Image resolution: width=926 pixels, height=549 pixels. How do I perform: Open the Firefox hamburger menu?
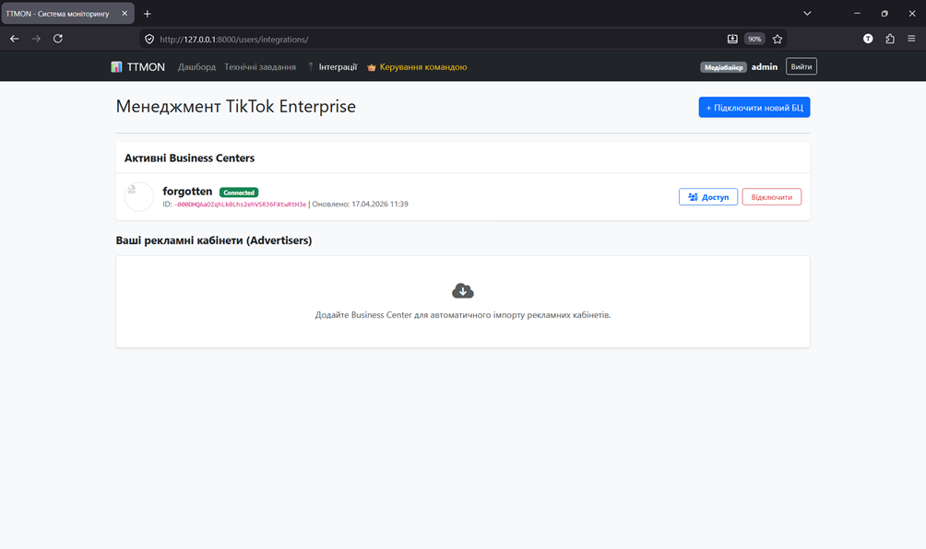pyautogui.click(x=911, y=39)
